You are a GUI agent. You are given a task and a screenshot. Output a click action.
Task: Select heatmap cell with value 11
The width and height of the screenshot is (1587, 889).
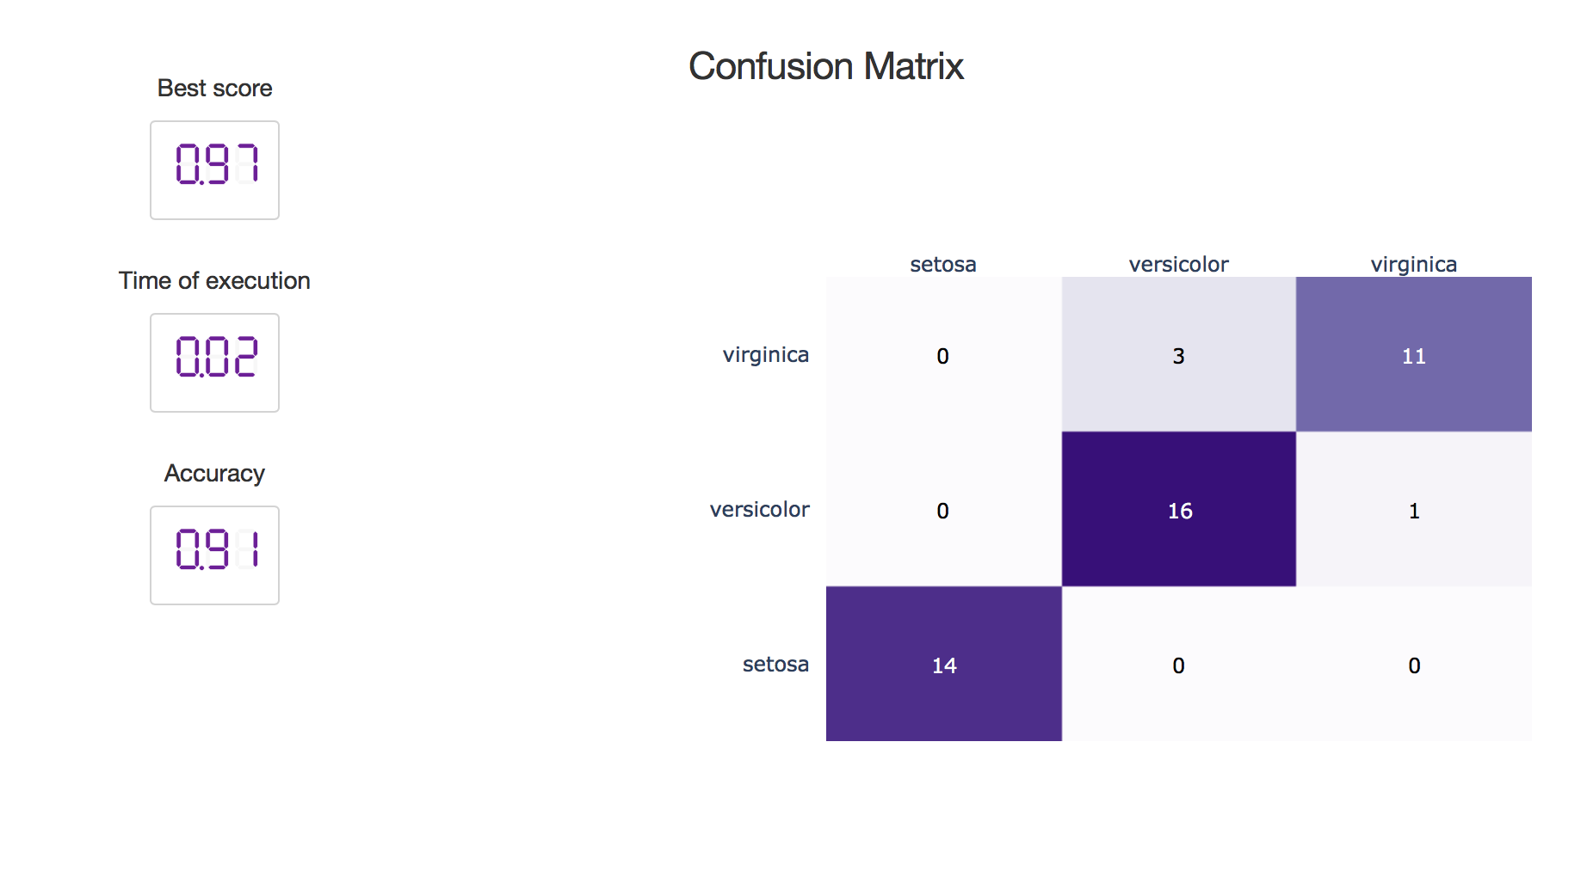[x=1414, y=354]
